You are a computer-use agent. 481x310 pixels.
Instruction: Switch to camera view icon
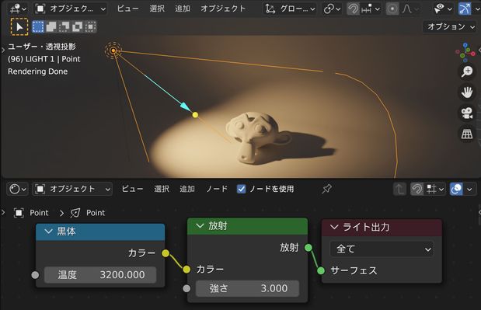tap(467, 113)
